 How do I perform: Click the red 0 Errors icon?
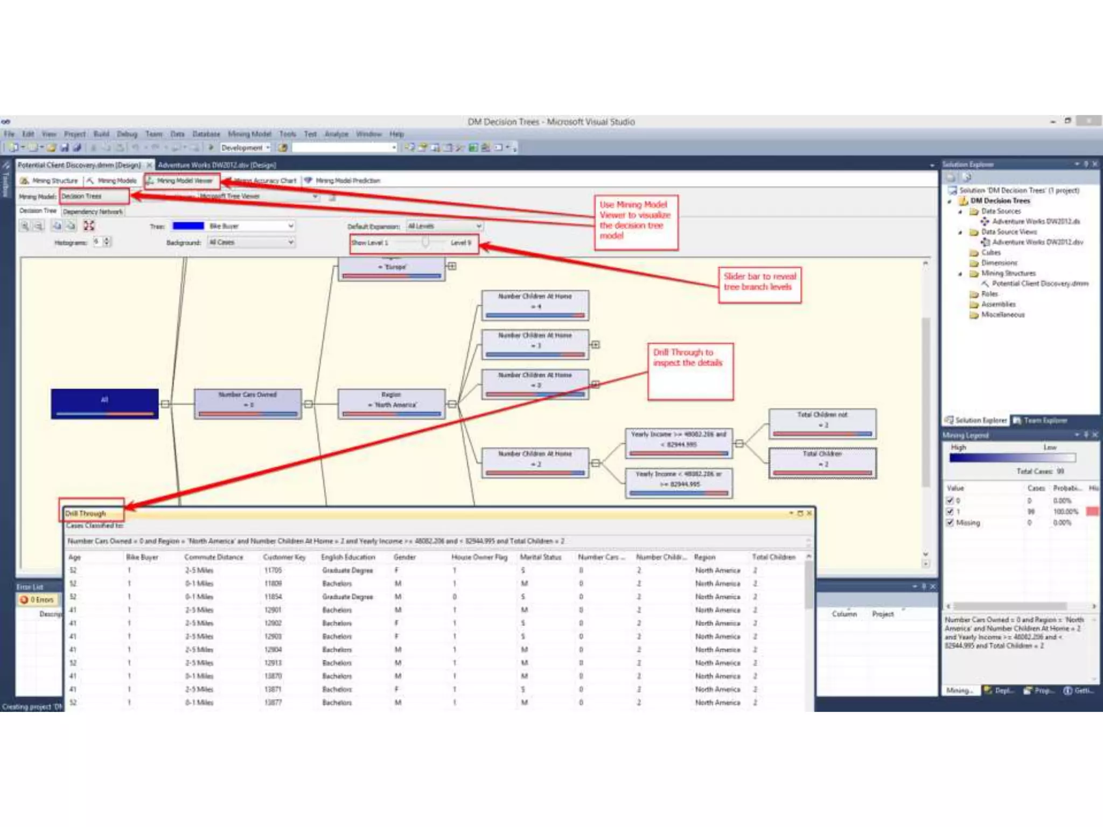point(24,600)
